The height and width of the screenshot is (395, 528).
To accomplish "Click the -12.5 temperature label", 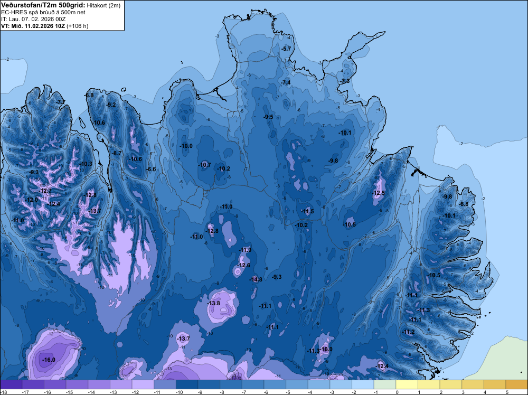I will click(x=379, y=193).
